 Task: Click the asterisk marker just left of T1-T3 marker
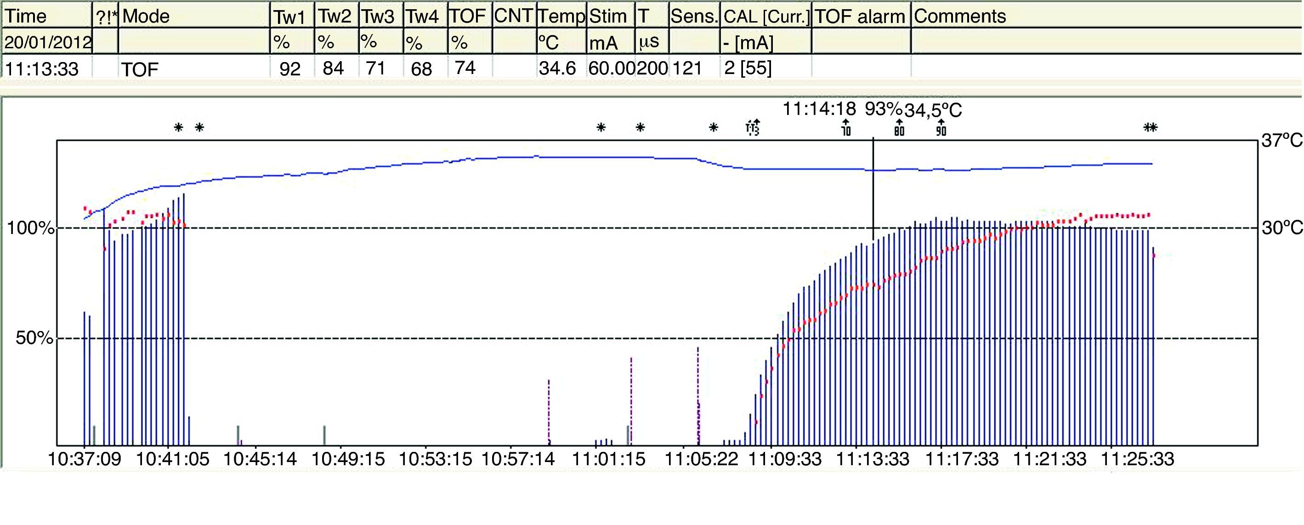(x=713, y=127)
